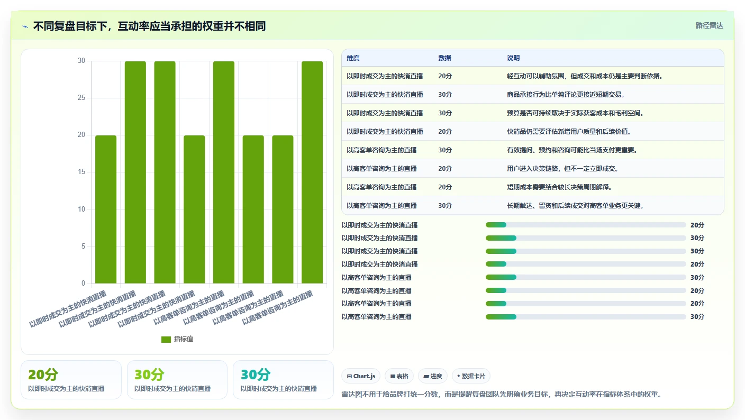This screenshot has height=420, width=745.
Task: Click the 表格 chip
Action: [399, 376]
